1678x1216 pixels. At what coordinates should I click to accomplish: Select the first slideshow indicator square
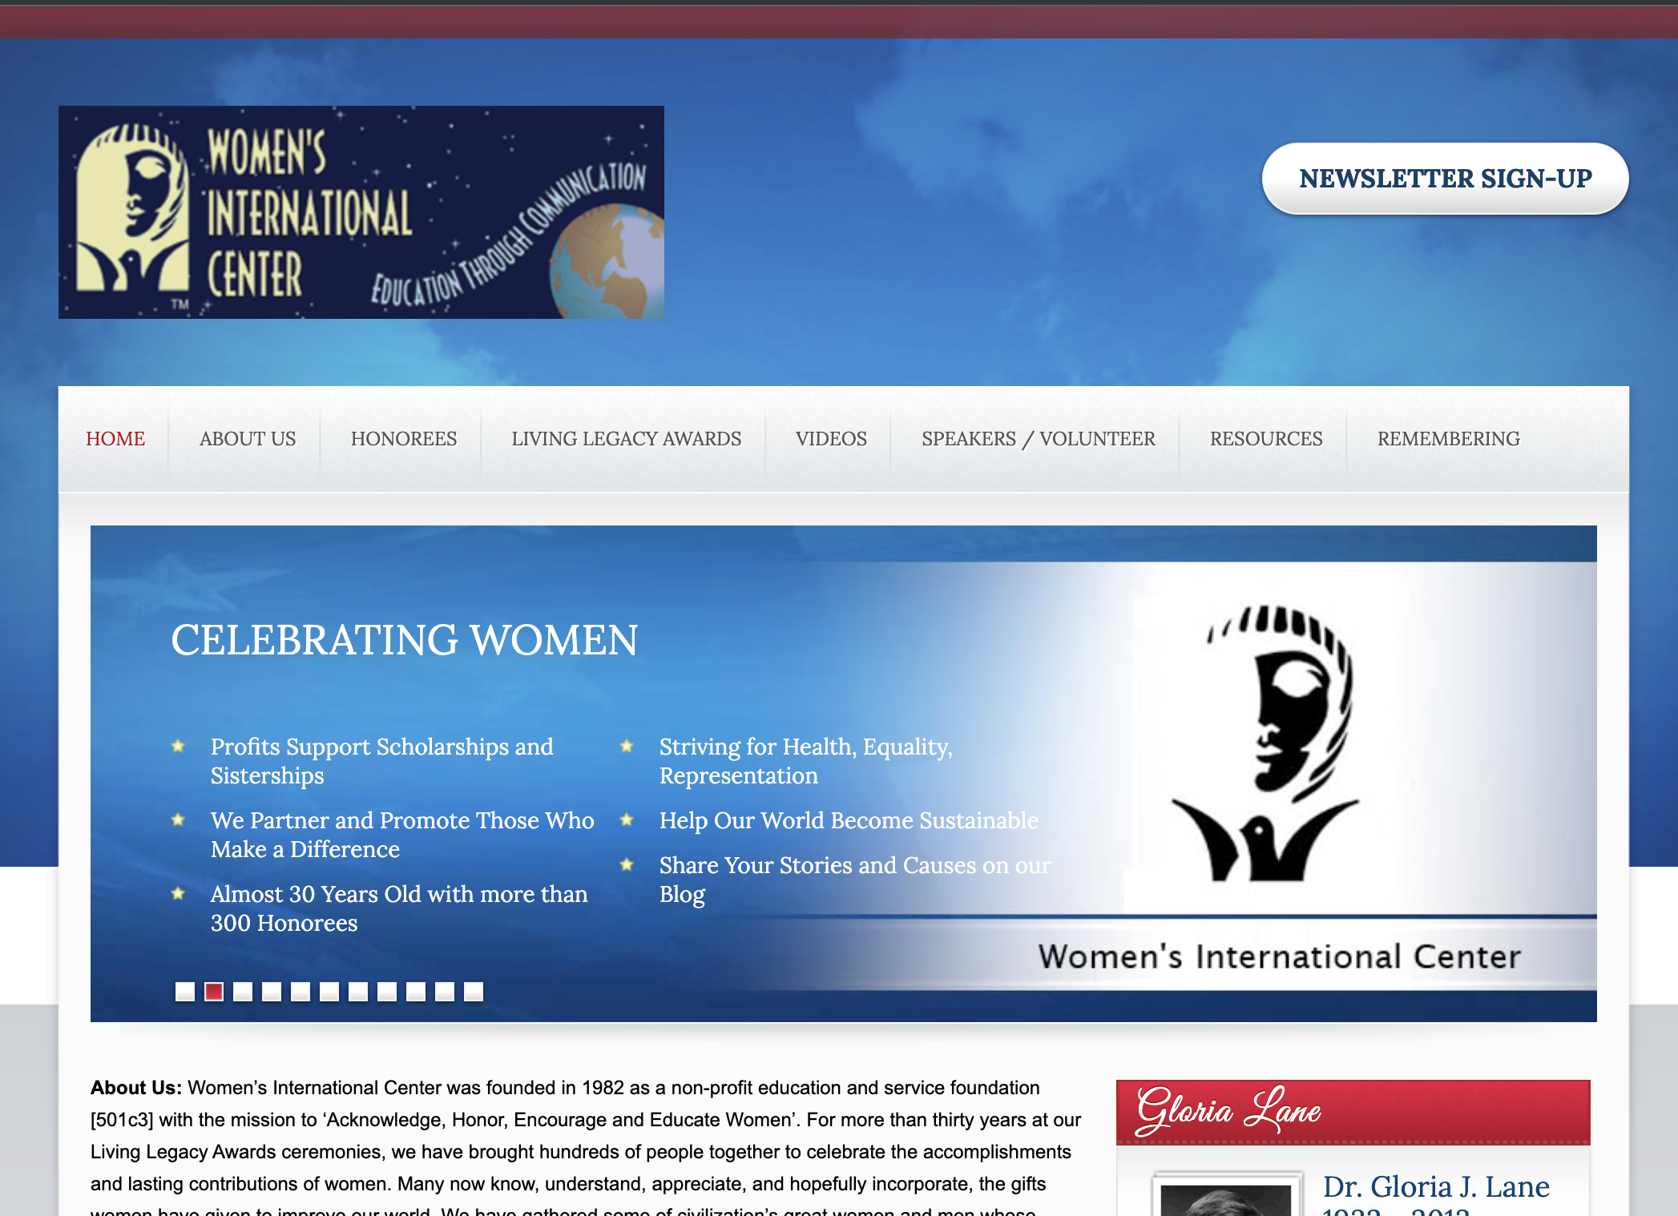185,992
